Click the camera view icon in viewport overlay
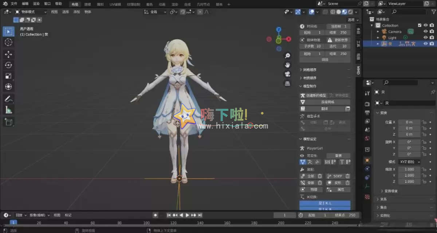Screen dimensions: 437x233 point(287,74)
